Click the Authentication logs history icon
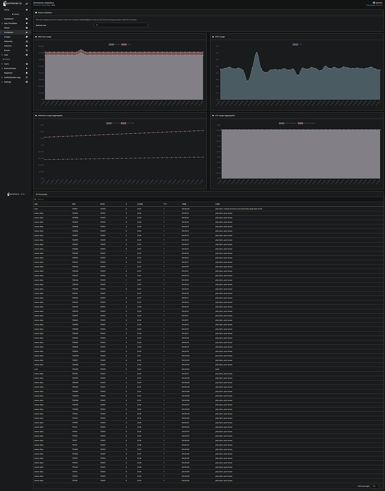Screen dimensions: 385x491 (27, 77)
